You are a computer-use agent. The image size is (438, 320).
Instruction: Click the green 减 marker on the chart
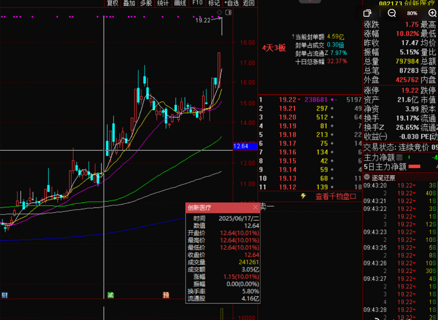110,295
